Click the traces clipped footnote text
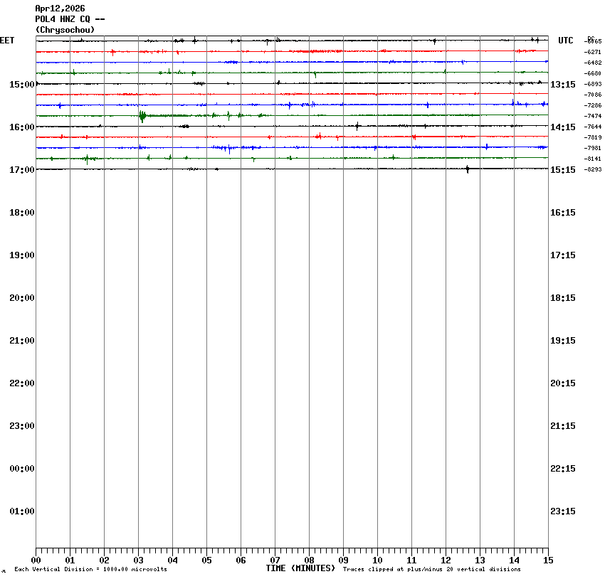 point(431,570)
